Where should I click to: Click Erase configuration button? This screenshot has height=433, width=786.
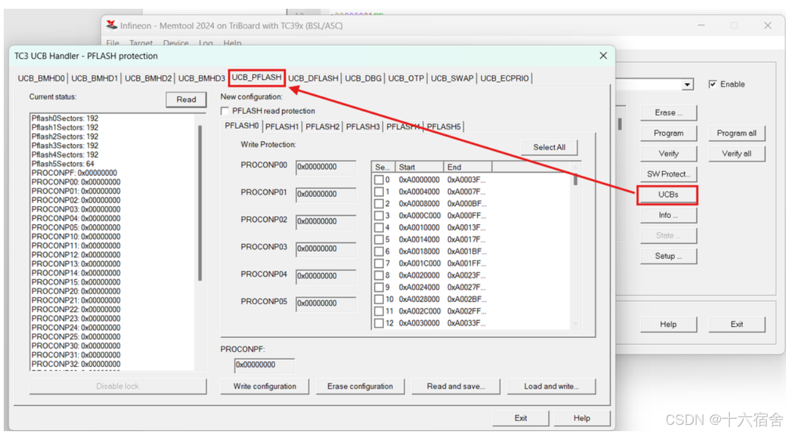(360, 386)
